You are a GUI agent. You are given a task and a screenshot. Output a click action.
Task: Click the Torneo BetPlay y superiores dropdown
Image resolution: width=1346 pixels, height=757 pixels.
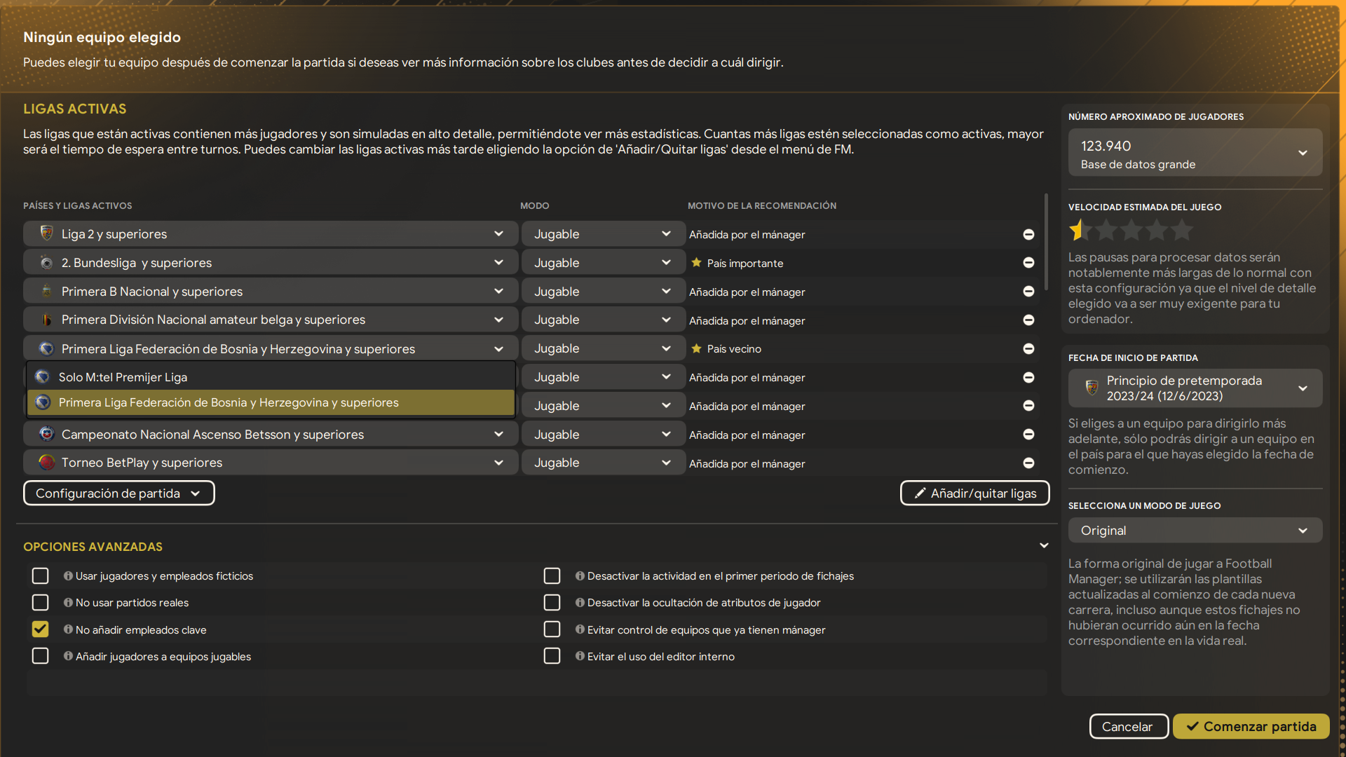click(271, 463)
